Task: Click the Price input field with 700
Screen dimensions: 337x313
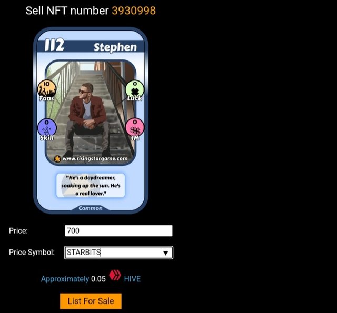Action: (118, 230)
